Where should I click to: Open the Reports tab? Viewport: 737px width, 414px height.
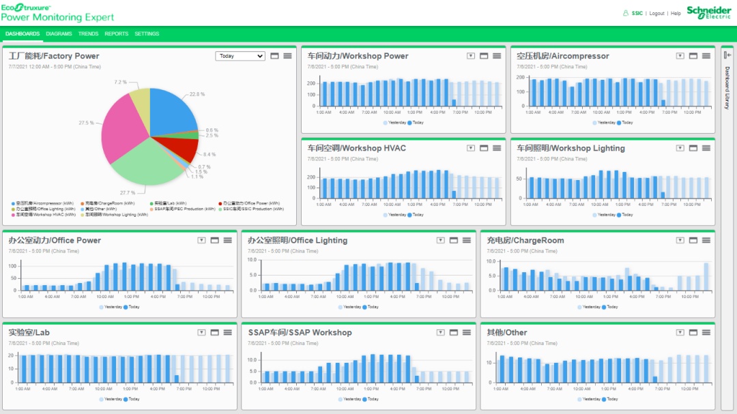pyautogui.click(x=117, y=34)
